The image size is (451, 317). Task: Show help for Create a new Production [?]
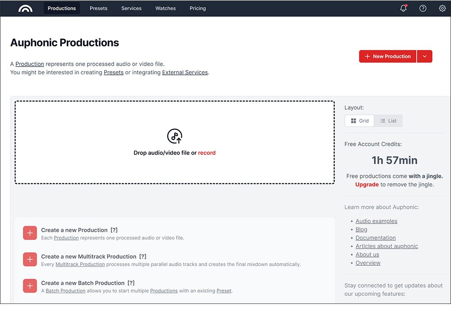click(x=114, y=230)
